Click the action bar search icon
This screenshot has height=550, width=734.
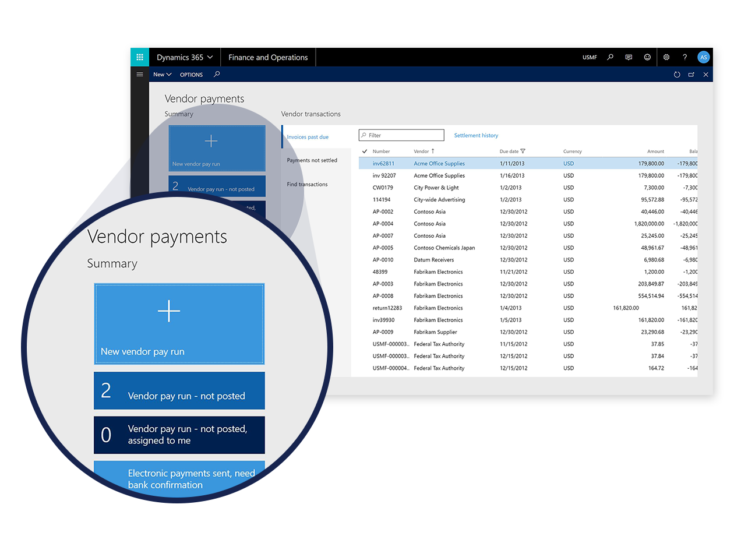pyautogui.click(x=217, y=74)
